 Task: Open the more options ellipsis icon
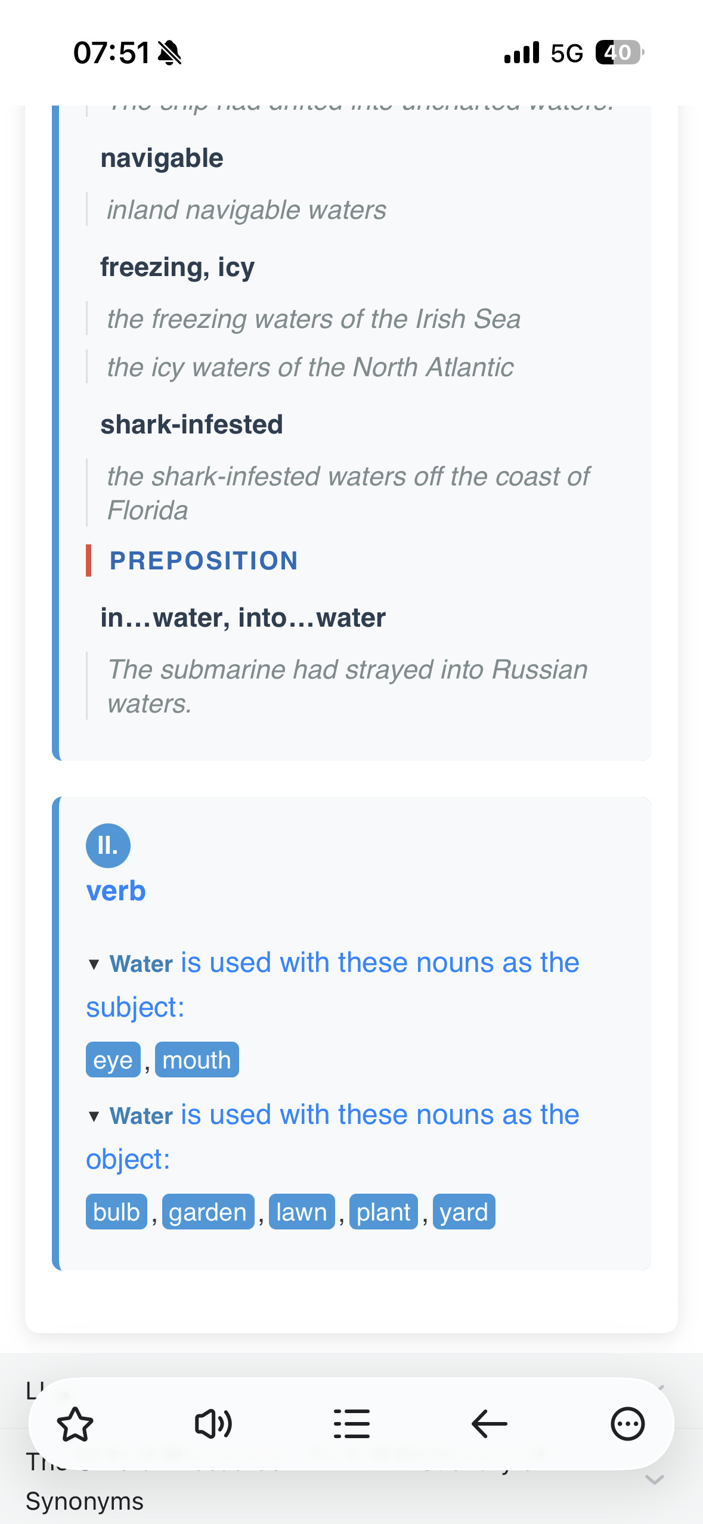(627, 1424)
